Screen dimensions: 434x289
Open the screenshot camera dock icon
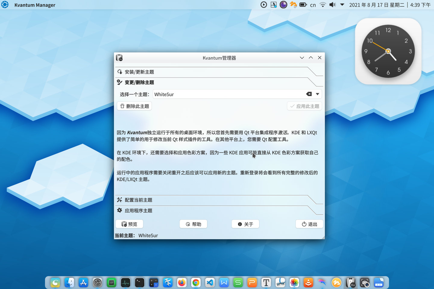click(365, 282)
